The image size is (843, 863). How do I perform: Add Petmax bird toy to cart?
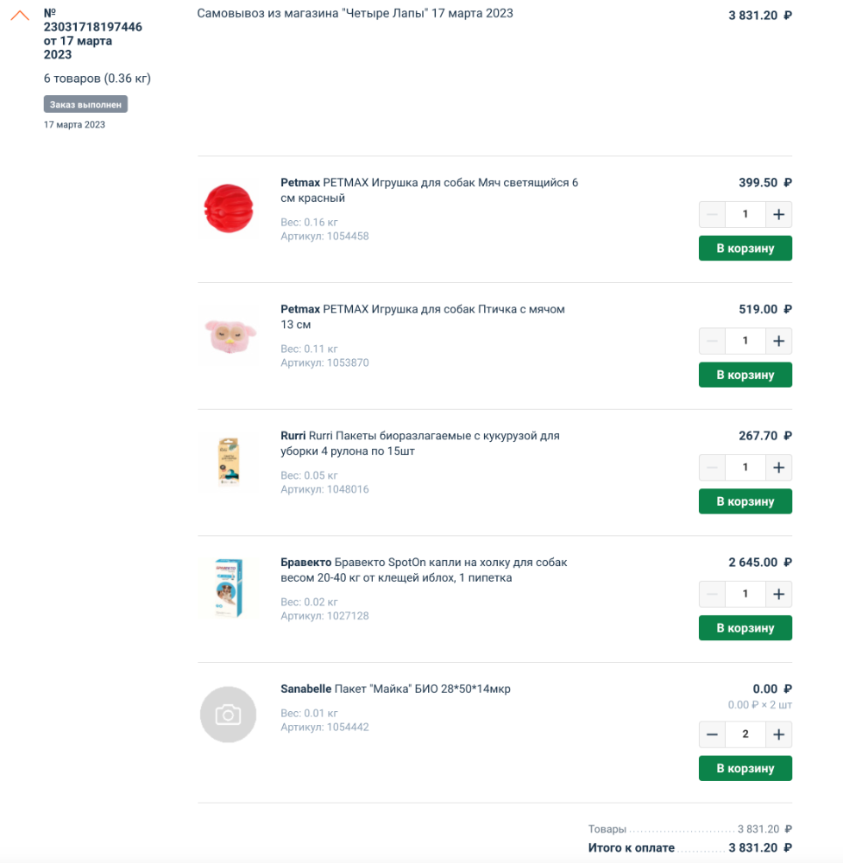coord(745,375)
